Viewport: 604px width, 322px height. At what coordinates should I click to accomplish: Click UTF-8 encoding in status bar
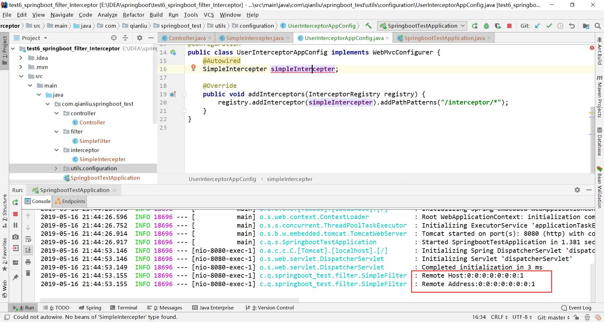click(522, 317)
